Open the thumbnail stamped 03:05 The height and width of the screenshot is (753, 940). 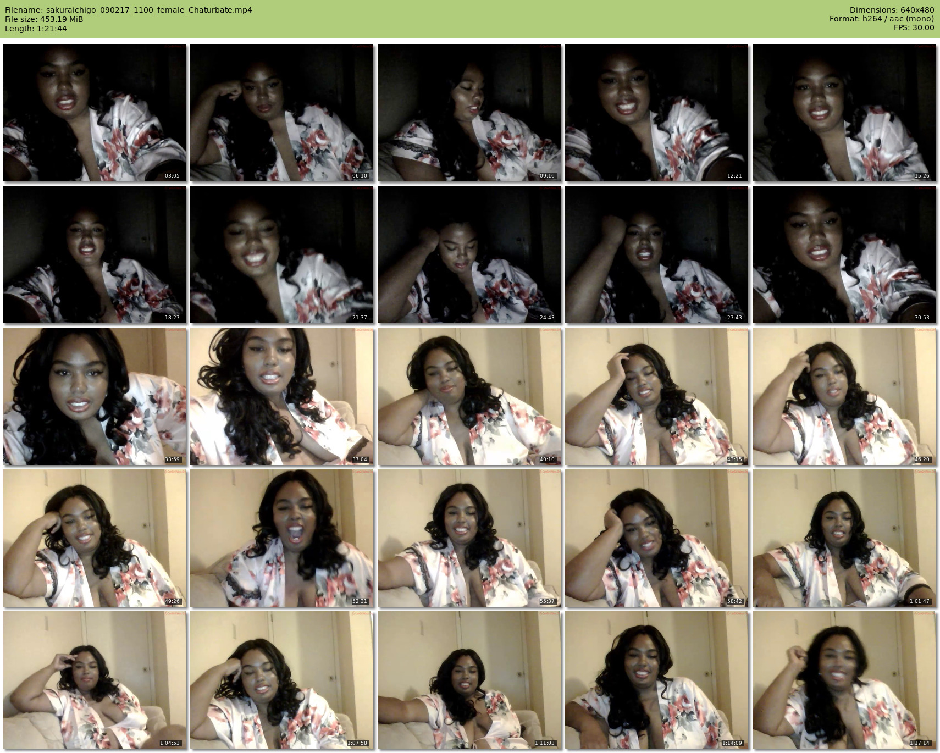(x=95, y=113)
